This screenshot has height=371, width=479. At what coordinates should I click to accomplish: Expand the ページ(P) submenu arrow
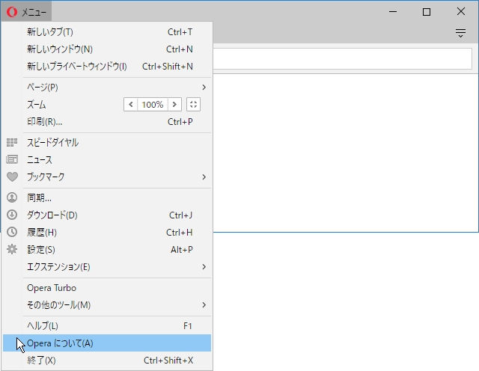[204, 88]
